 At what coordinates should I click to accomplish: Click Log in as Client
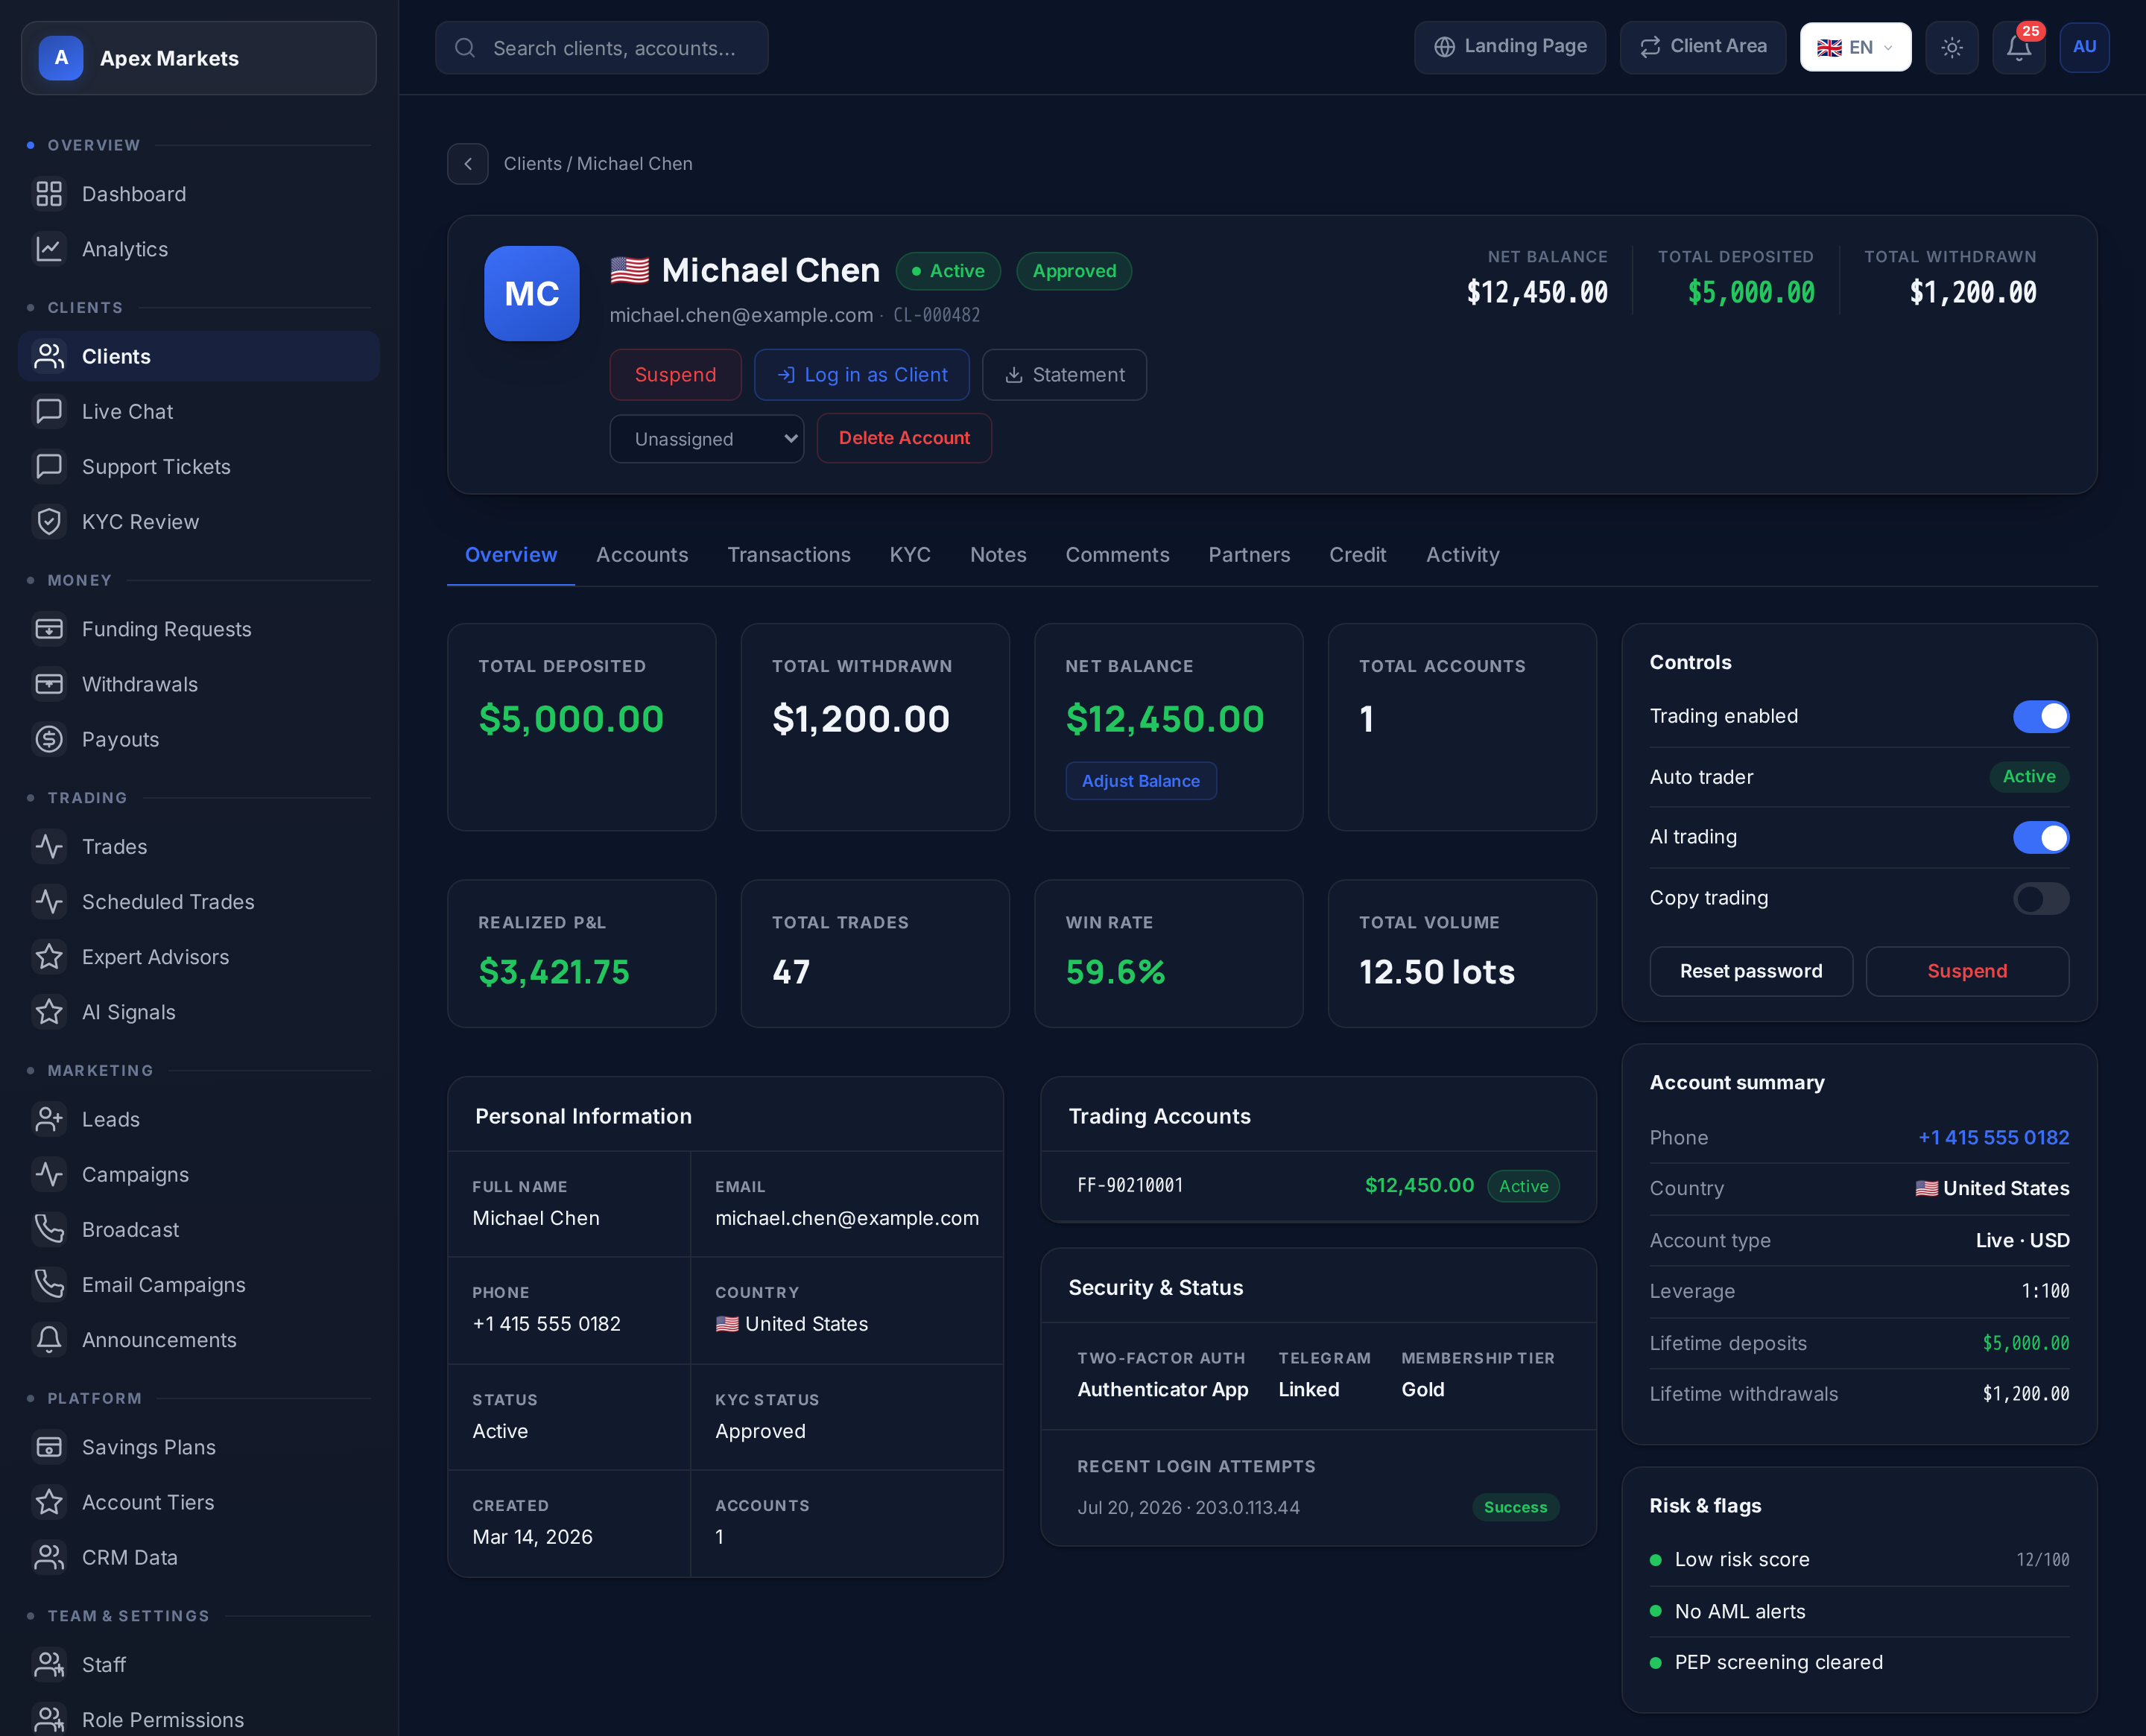coord(862,375)
